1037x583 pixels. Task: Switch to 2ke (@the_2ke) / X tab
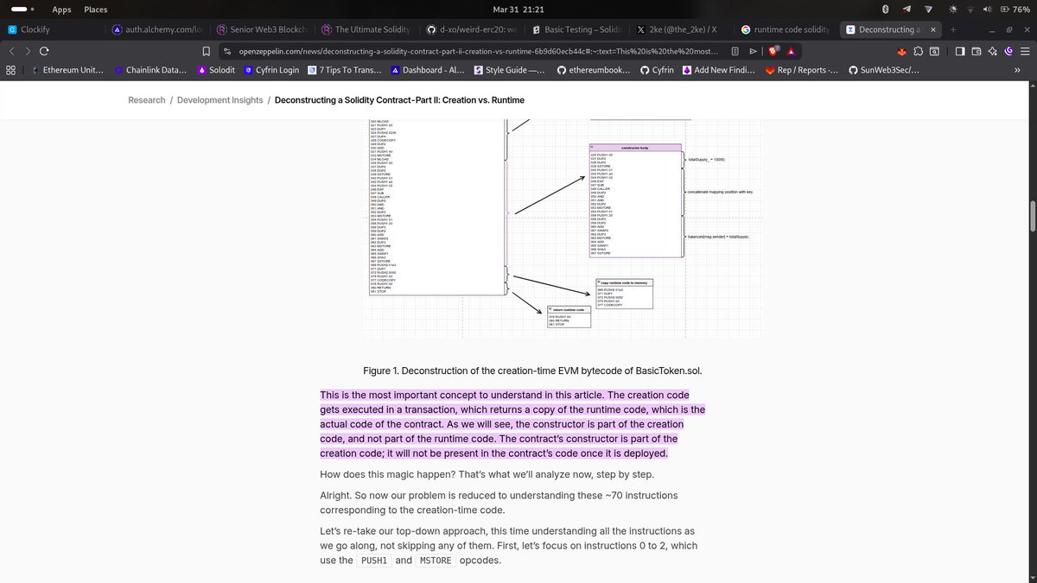(x=680, y=29)
